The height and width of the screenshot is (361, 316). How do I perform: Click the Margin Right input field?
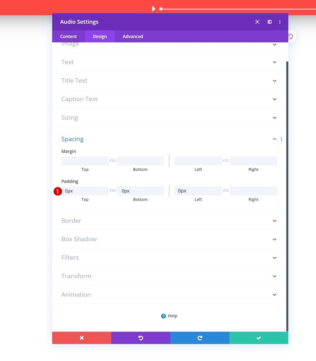coord(254,161)
